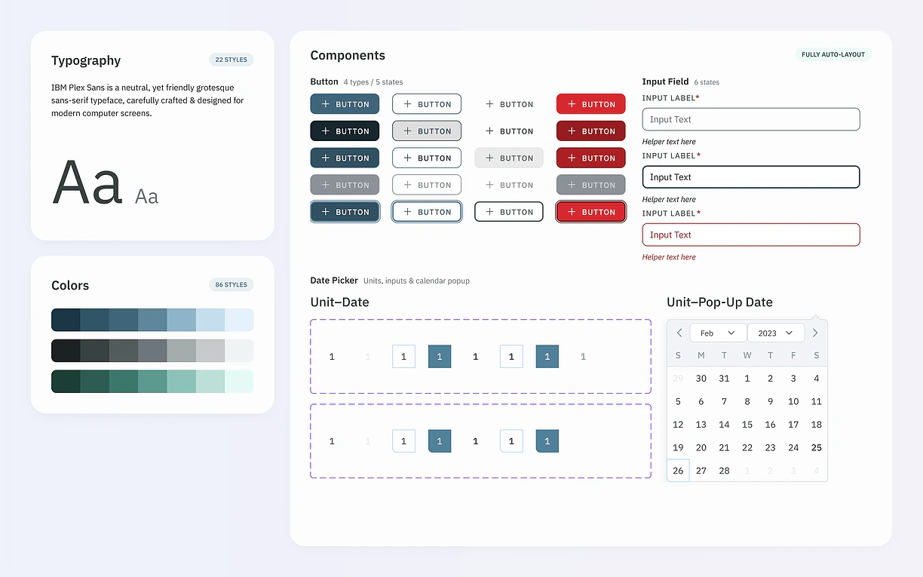923x577 pixels.
Task: Click the 'Units, inputs & calendar popup' caption
Action: (416, 281)
